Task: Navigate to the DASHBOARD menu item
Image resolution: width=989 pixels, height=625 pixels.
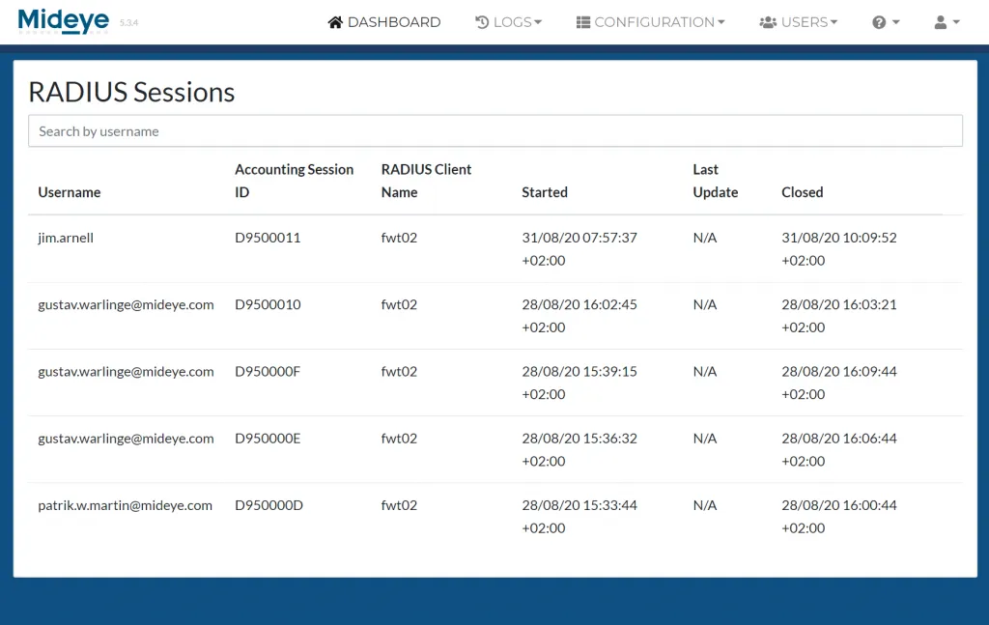Action: coord(383,21)
